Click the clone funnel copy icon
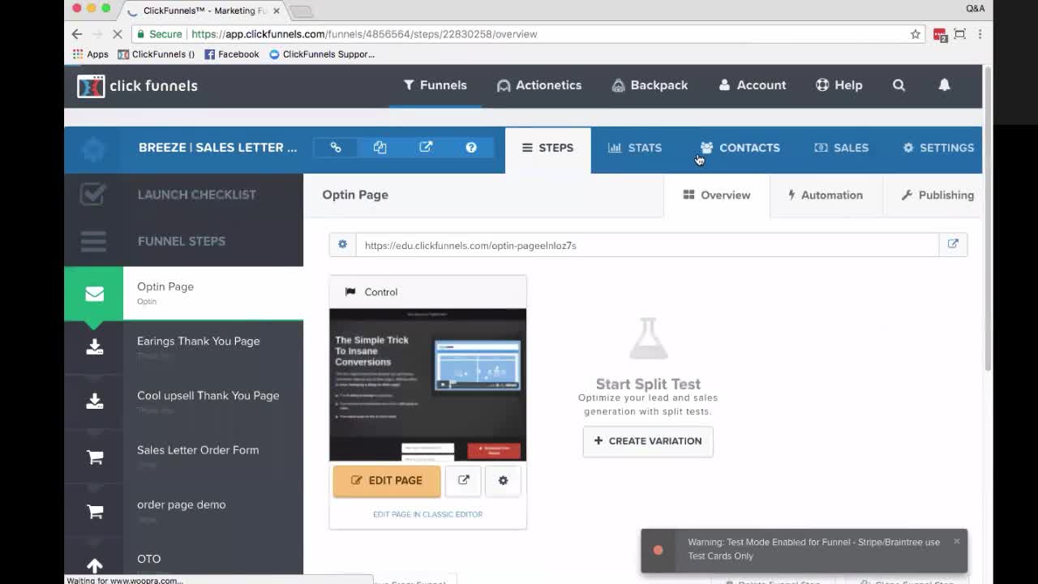Image resolution: width=1038 pixels, height=584 pixels. coord(380,148)
